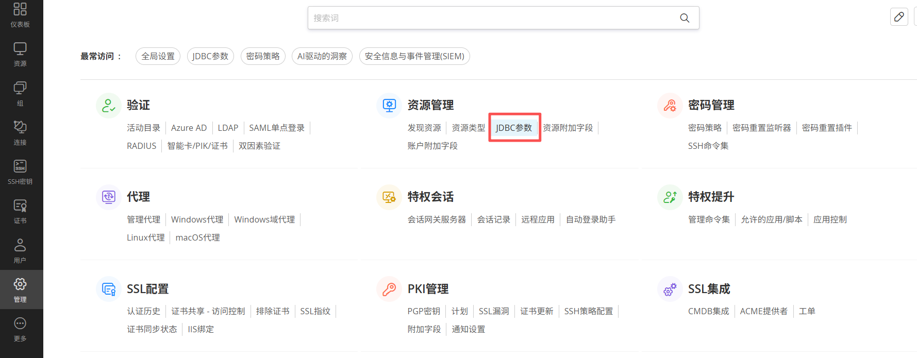This screenshot has height=358, width=917.
Task: Open the 会话网关服务器 link
Action: pos(437,219)
